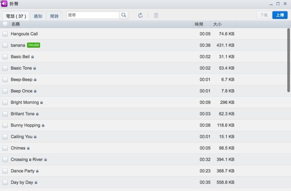Click the 74.6 KB size value
This screenshot has width=291, height=191.
click(x=227, y=34)
